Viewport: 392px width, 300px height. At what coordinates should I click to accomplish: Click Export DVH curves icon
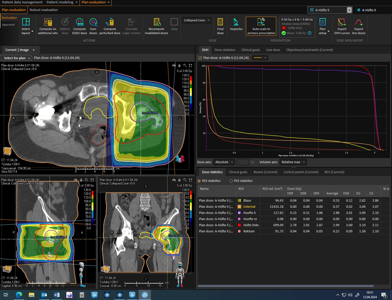coord(342,22)
